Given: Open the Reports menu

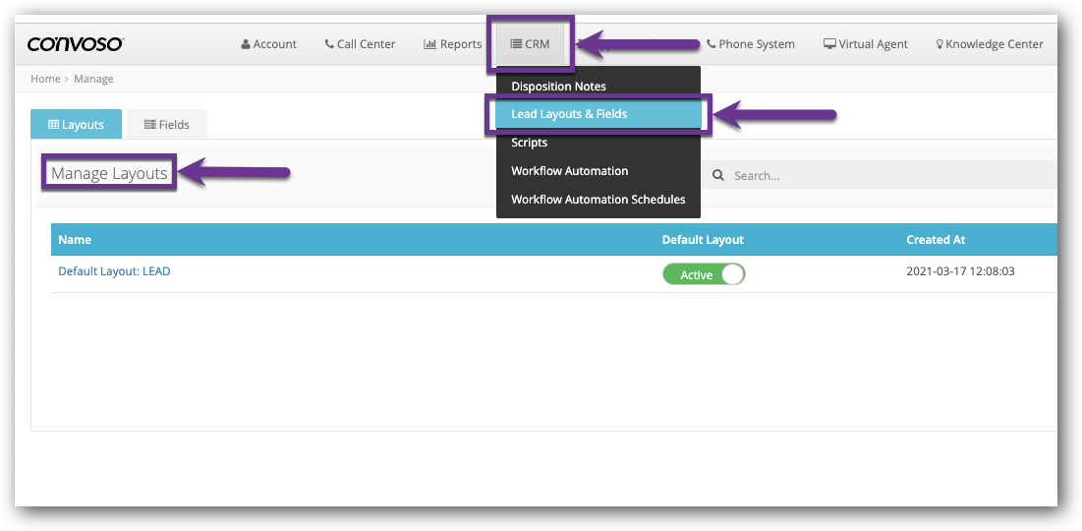Looking at the screenshot, I should tap(453, 44).
